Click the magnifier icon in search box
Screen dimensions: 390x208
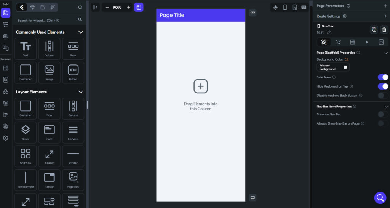(80, 19)
